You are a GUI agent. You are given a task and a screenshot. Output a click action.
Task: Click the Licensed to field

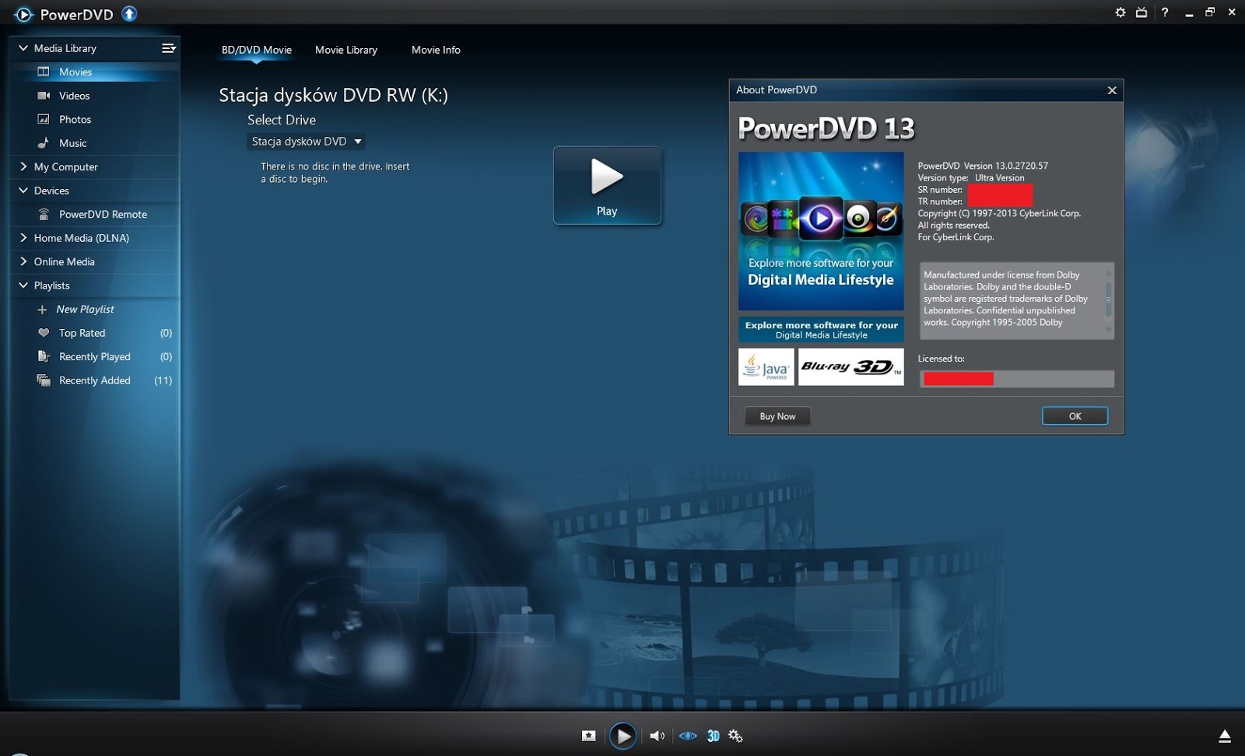1017,379
